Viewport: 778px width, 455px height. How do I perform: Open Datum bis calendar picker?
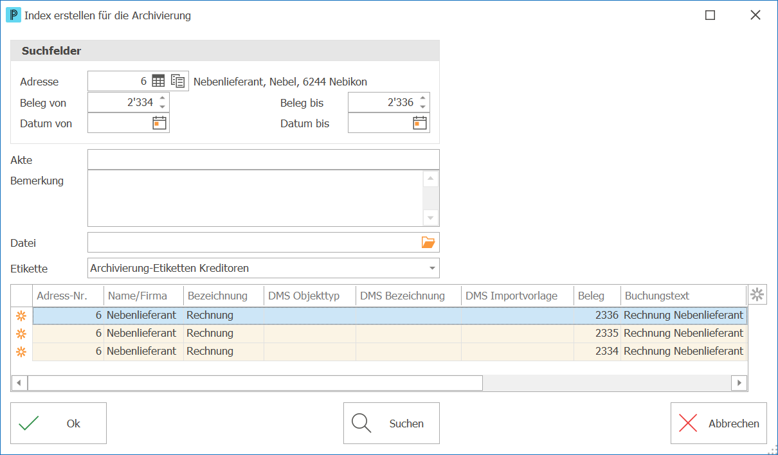420,123
